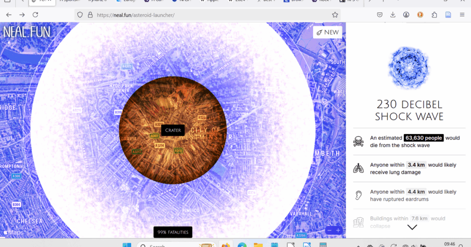Click the blue document toolbar icon
This screenshot has width=471, height=247.
(448, 15)
